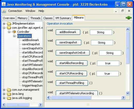Invoke the addBookmark operation button
134x109 pixels.
[68, 32]
